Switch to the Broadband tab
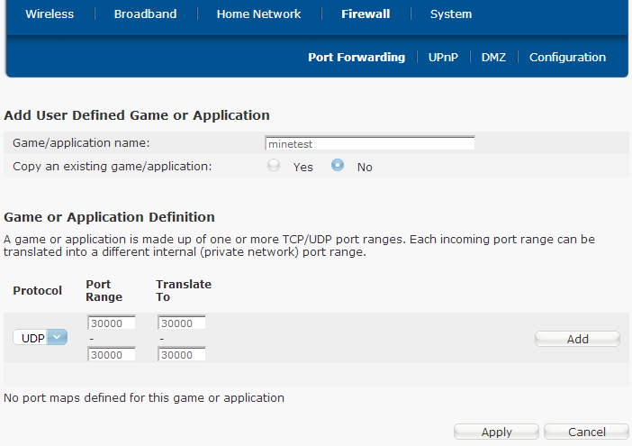 145,14
